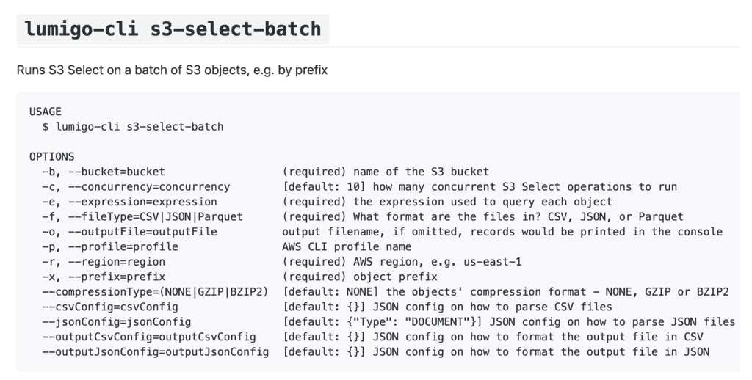Screen dimensions: 752x380
Task: Click the --outputCsvConfig=outputCsvConfig option
Action: [x=149, y=337]
